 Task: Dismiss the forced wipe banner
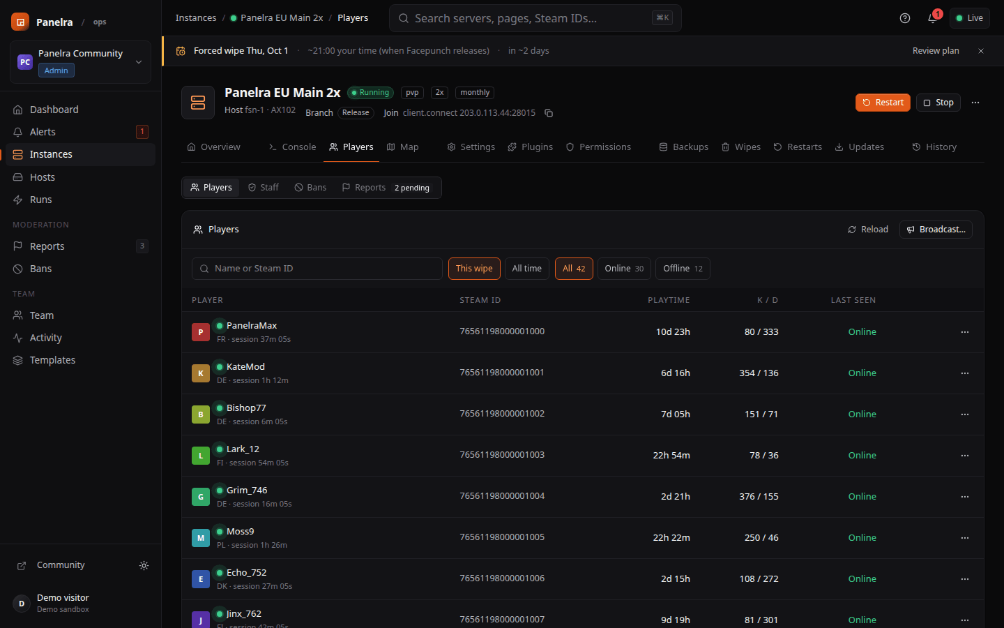[981, 51]
